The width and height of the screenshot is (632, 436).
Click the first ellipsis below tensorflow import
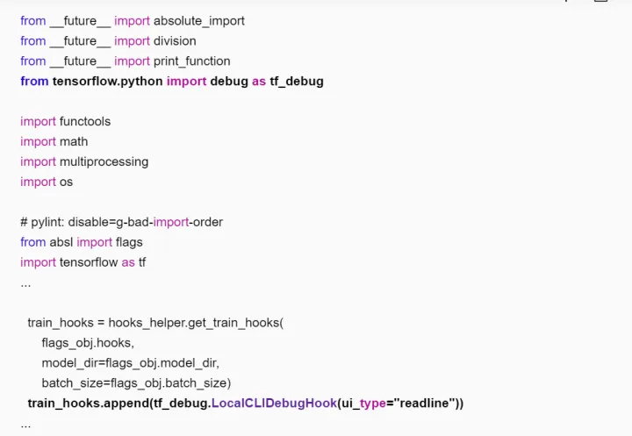pos(25,282)
